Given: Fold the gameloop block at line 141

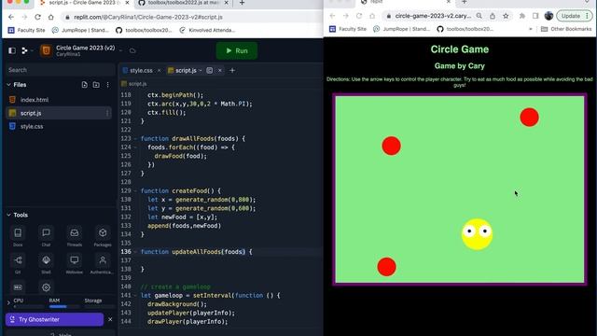Looking at the screenshot, I should tap(136, 295).
